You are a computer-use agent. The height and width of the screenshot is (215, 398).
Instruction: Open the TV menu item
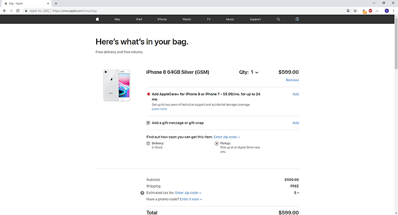(x=208, y=19)
